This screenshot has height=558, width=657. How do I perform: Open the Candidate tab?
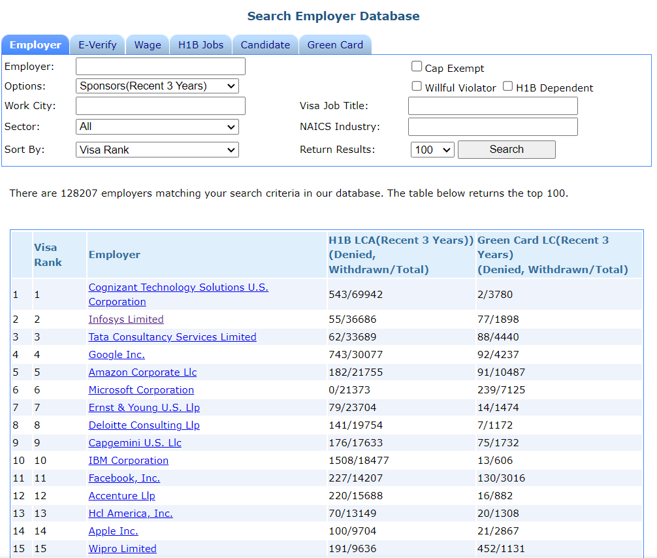click(265, 45)
